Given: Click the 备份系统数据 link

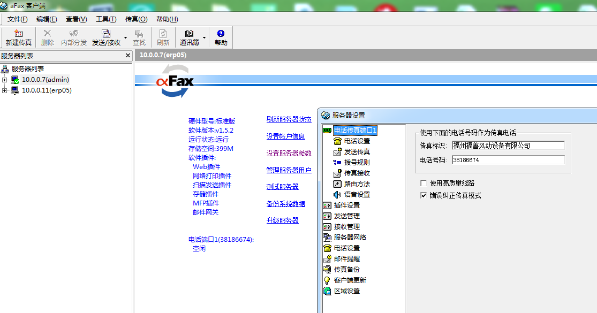Looking at the screenshot, I should (285, 203).
